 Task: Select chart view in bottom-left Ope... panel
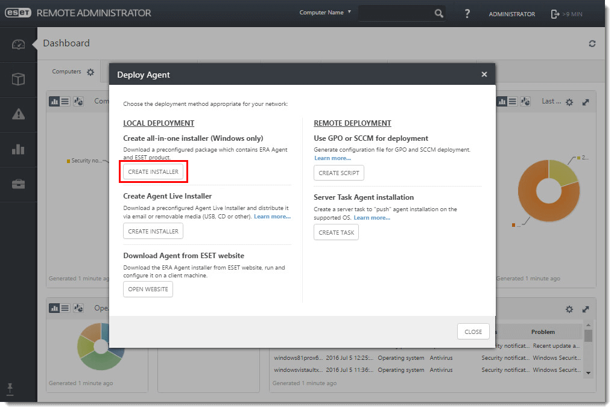click(x=54, y=308)
